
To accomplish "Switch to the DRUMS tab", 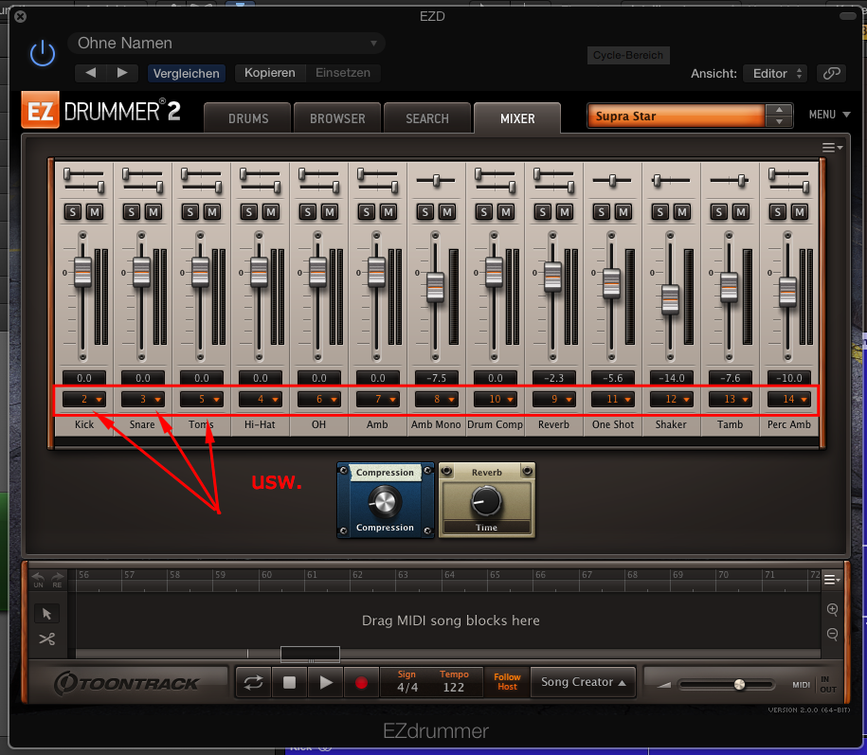I will pyautogui.click(x=247, y=118).
